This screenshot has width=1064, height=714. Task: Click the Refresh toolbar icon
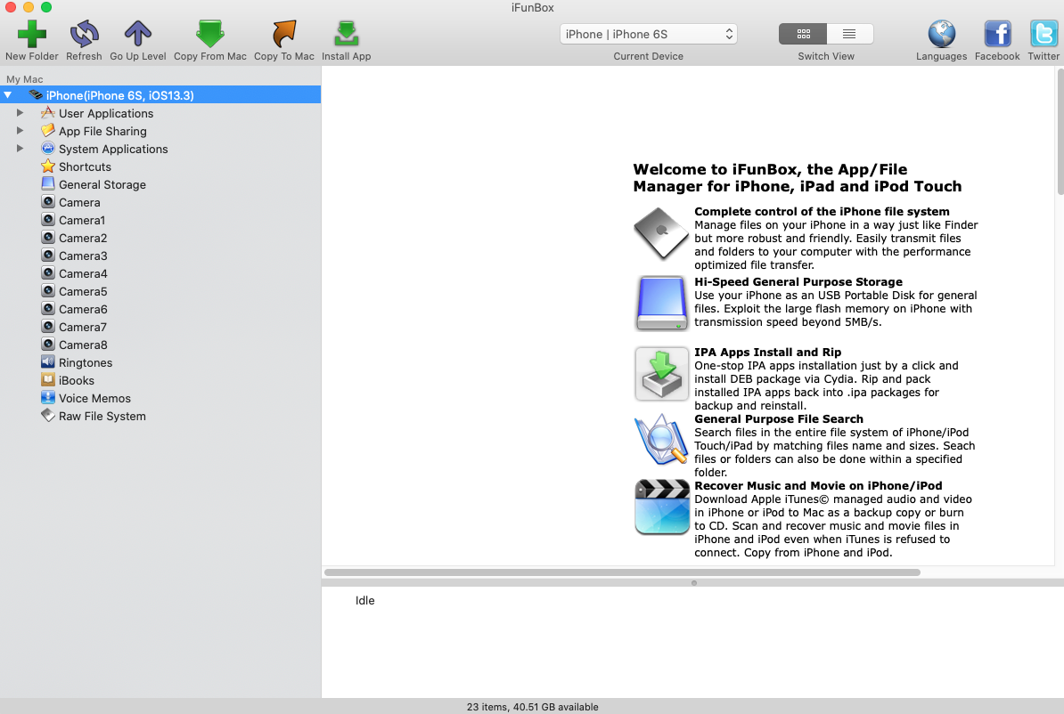click(x=84, y=34)
